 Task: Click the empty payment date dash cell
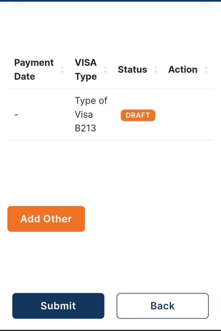coord(16,115)
